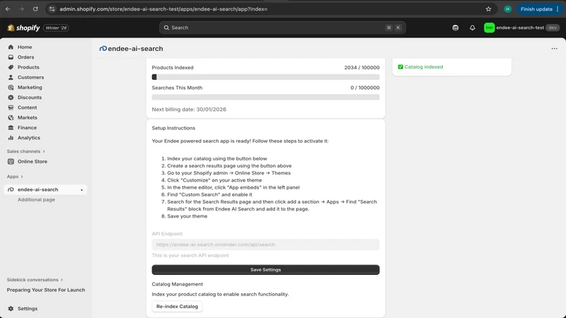The height and width of the screenshot is (318, 566).
Task: Click Finish update button in Chrome
Action: click(x=540, y=9)
